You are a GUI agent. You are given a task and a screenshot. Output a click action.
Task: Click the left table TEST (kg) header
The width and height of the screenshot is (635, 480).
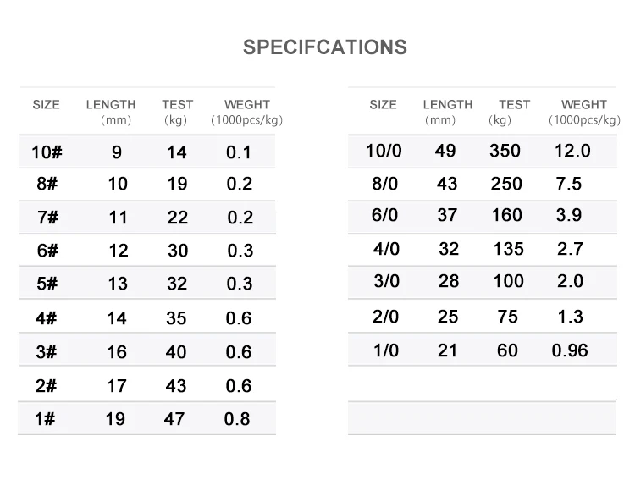click(178, 112)
